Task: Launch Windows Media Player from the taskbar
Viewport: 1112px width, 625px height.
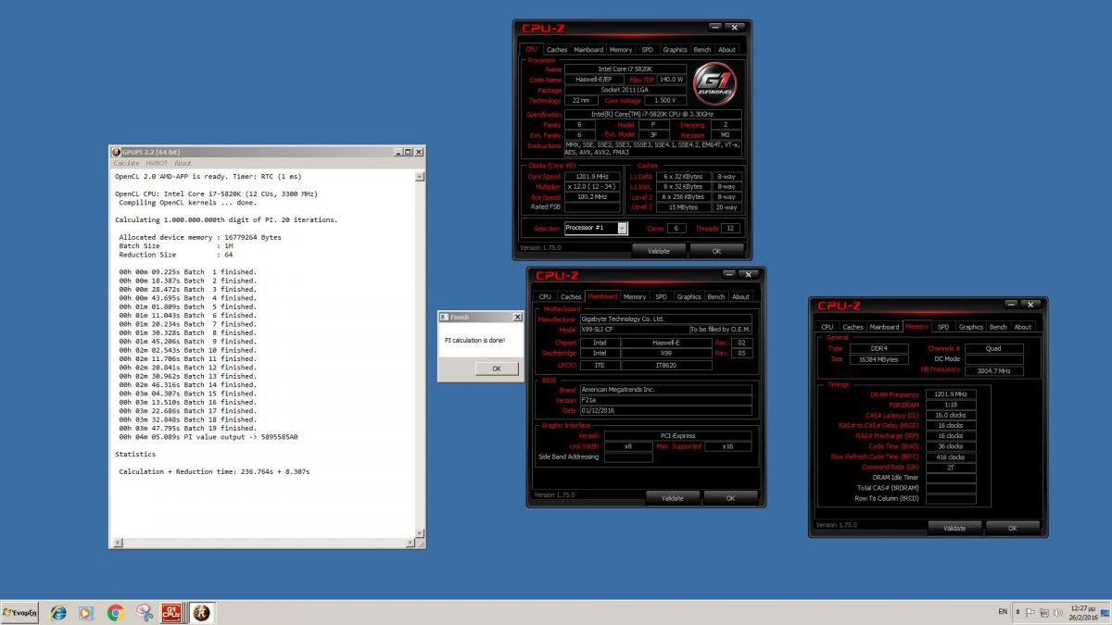Action: (85, 612)
